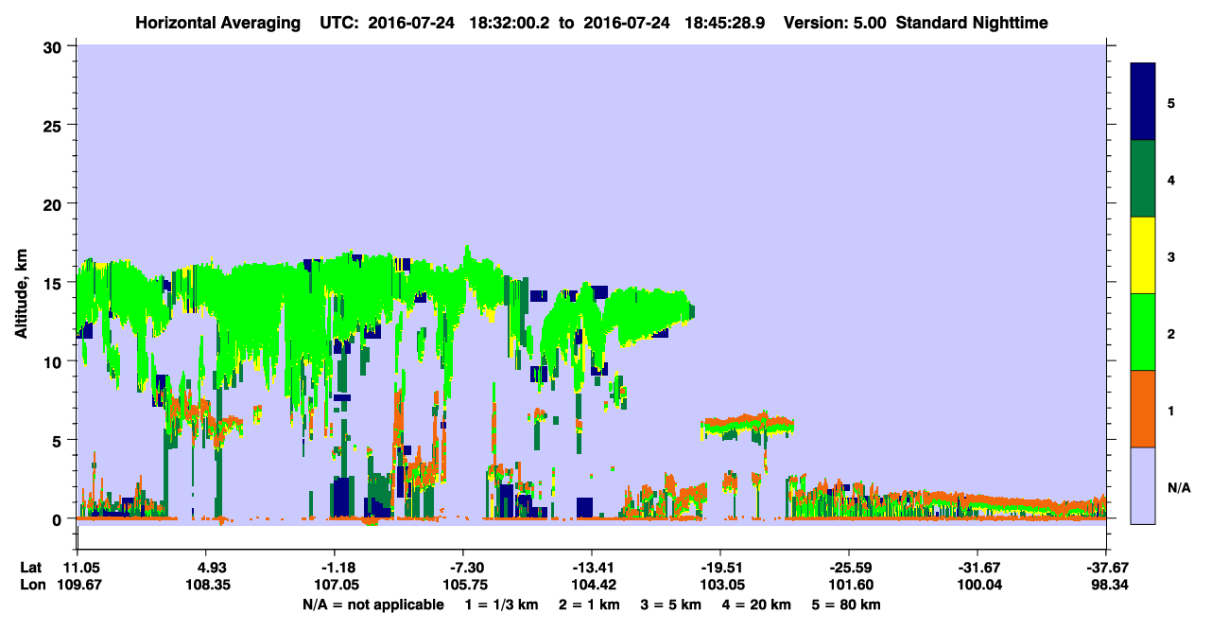Click latitude value -37.67
This screenshot has width=1229, height=631.
(1106, 568)
